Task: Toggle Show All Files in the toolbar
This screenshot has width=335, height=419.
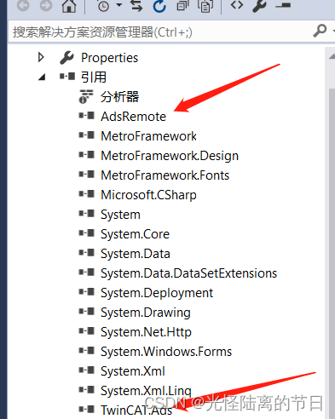Action: click(205, 6)
